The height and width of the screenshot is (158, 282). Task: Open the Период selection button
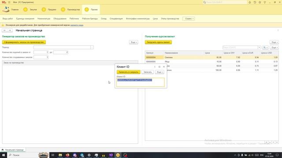[x=92, y=47]
